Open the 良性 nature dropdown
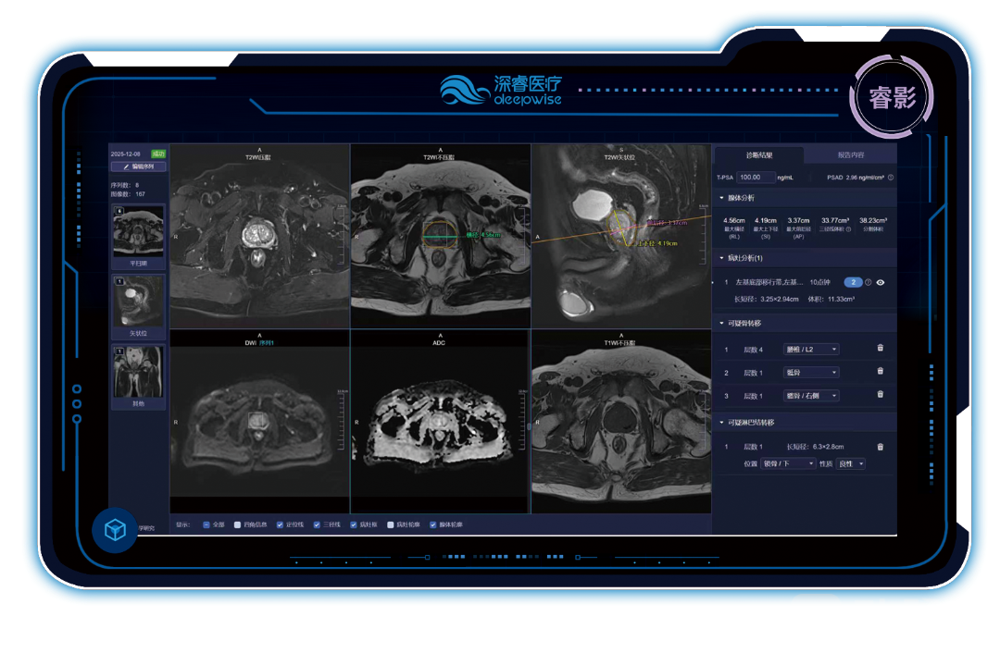The image size is (1000, 653). click(x=851, y=463)
